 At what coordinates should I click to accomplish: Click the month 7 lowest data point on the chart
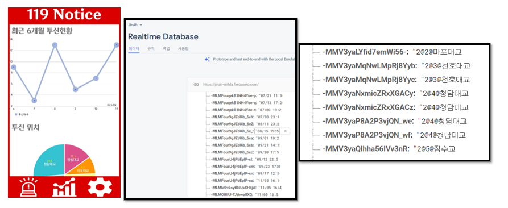coord(34,101)
